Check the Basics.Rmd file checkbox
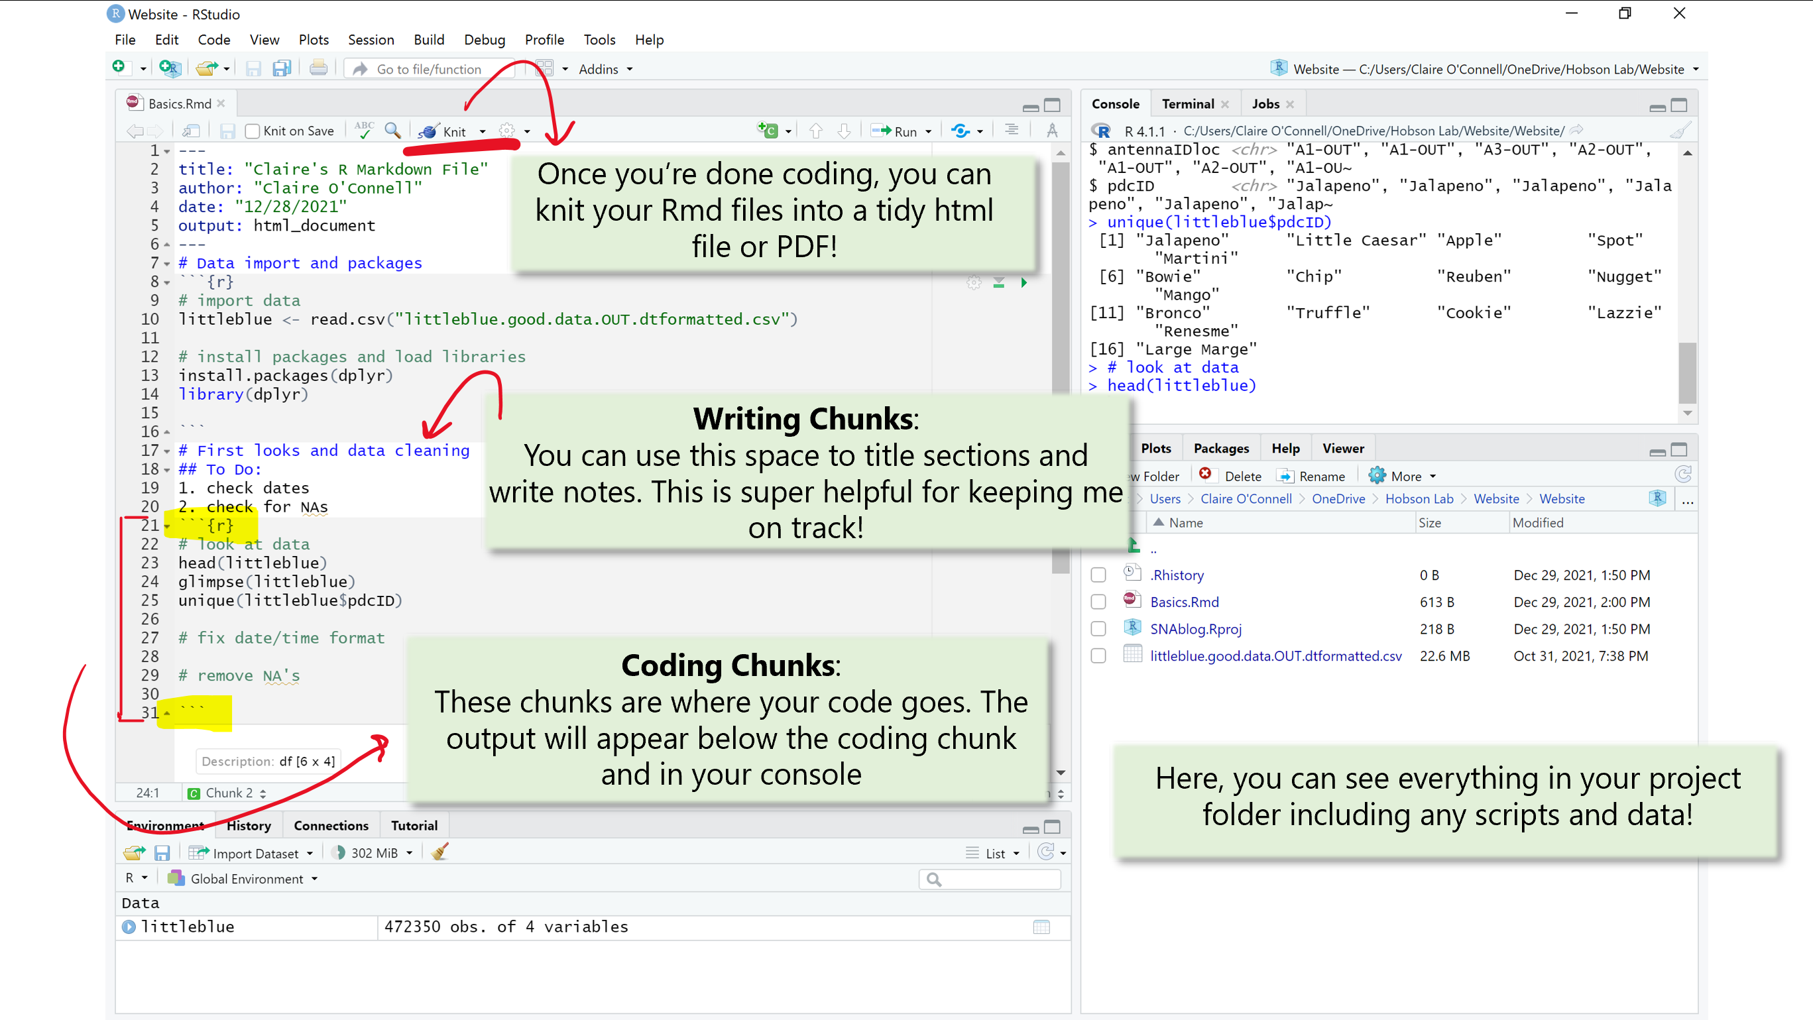1813x1020 pixels. coord(1098,601)
